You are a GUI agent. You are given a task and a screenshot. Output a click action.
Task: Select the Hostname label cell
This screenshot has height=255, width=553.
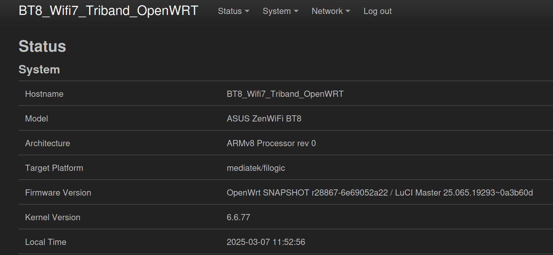coord(44,94)
